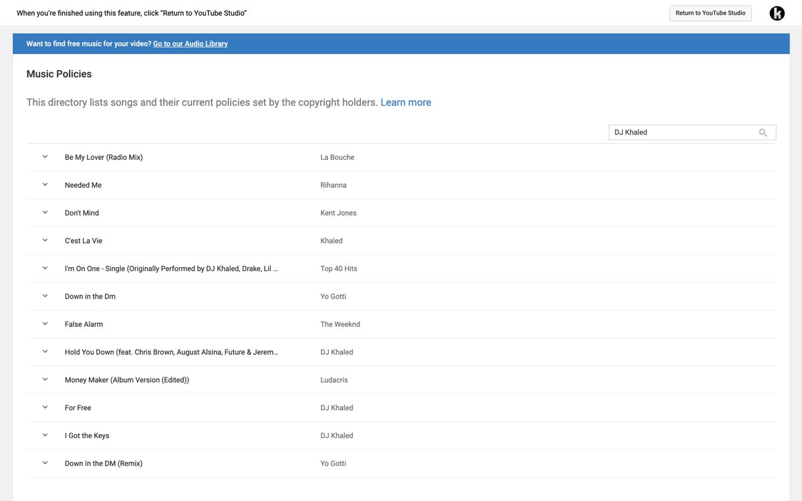This screenshot has height=501, width=802.
Task: Select the Hold You Down song title
Action: pos(172,352)
